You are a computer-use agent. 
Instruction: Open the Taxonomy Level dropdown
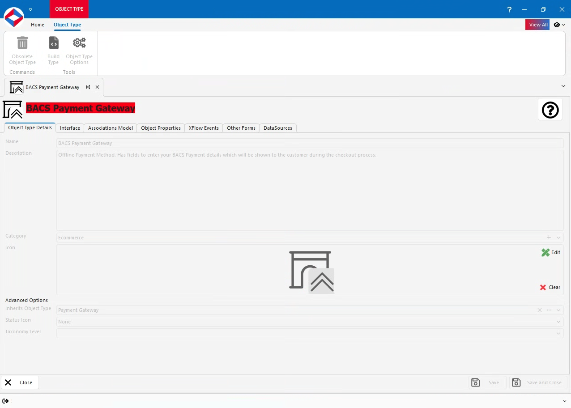point(558,333)
